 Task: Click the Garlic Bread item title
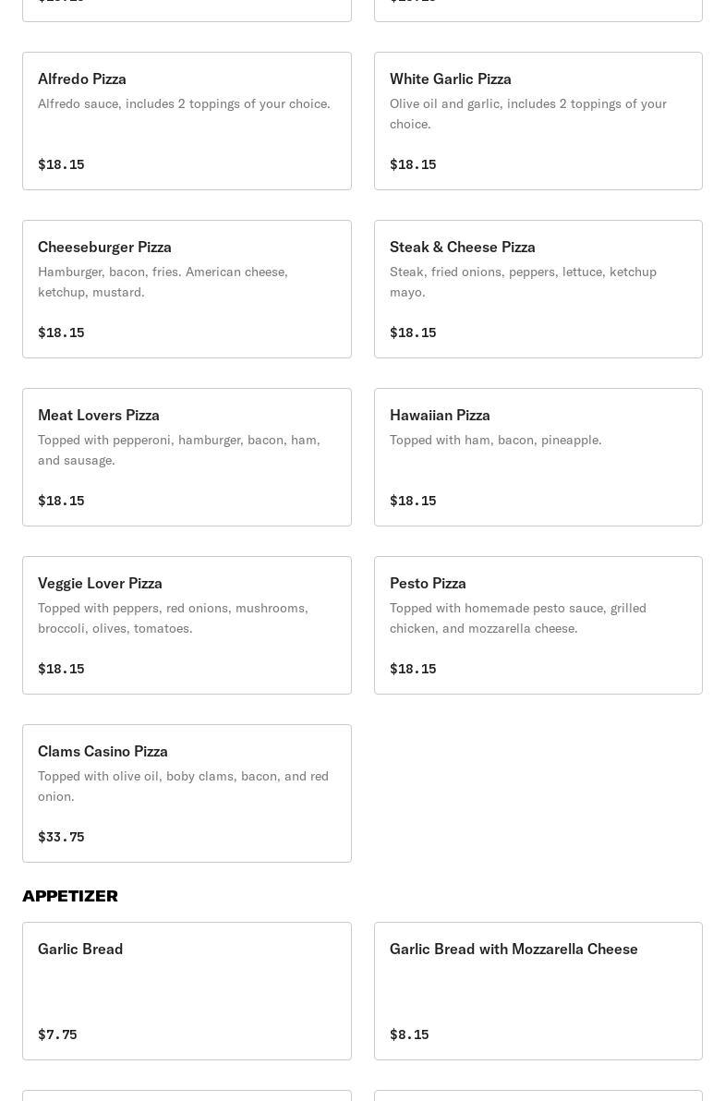click(80, 949)
